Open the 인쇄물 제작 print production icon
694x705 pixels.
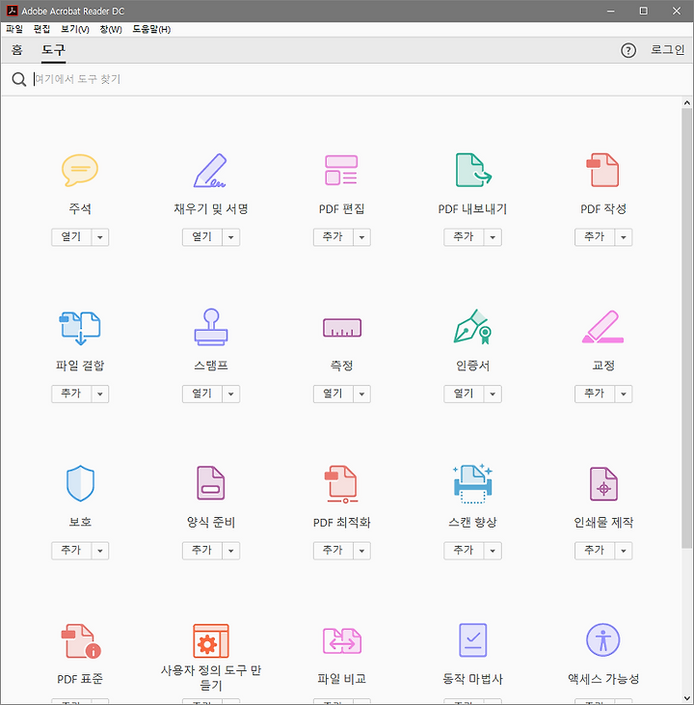click(x=603, y=484)
